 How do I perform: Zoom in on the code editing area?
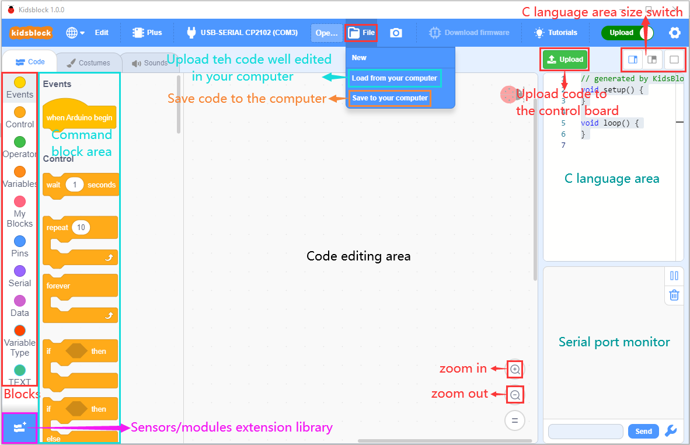click(x=515, y=369)
